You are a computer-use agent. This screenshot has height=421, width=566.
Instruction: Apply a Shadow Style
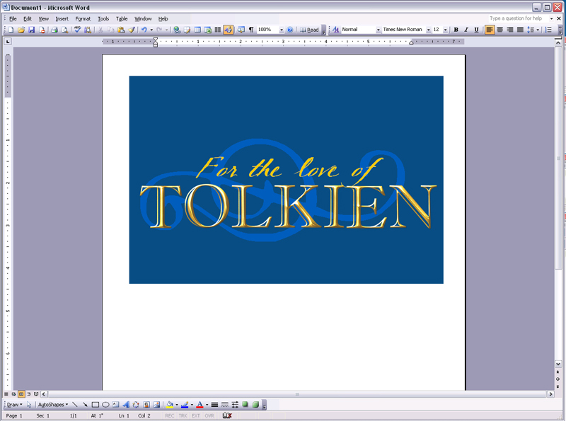tap(245, 405)
